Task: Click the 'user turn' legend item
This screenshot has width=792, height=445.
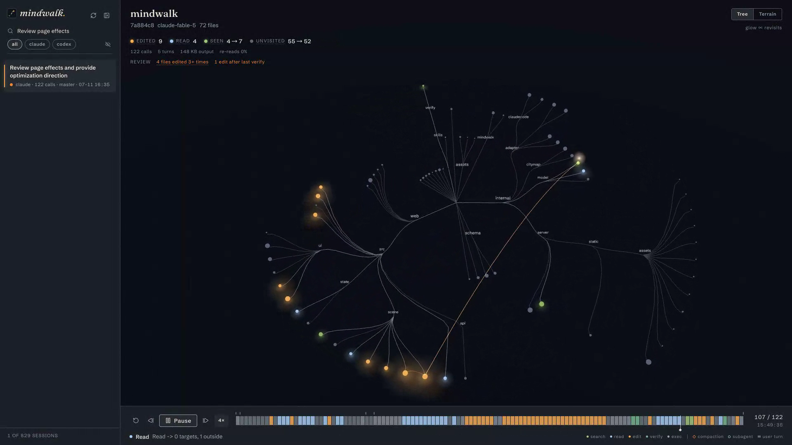Action: pyautogui.click(x=770, y=437)
